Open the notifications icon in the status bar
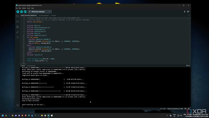Viewport: 209px width, 118px height. [186, 109]
